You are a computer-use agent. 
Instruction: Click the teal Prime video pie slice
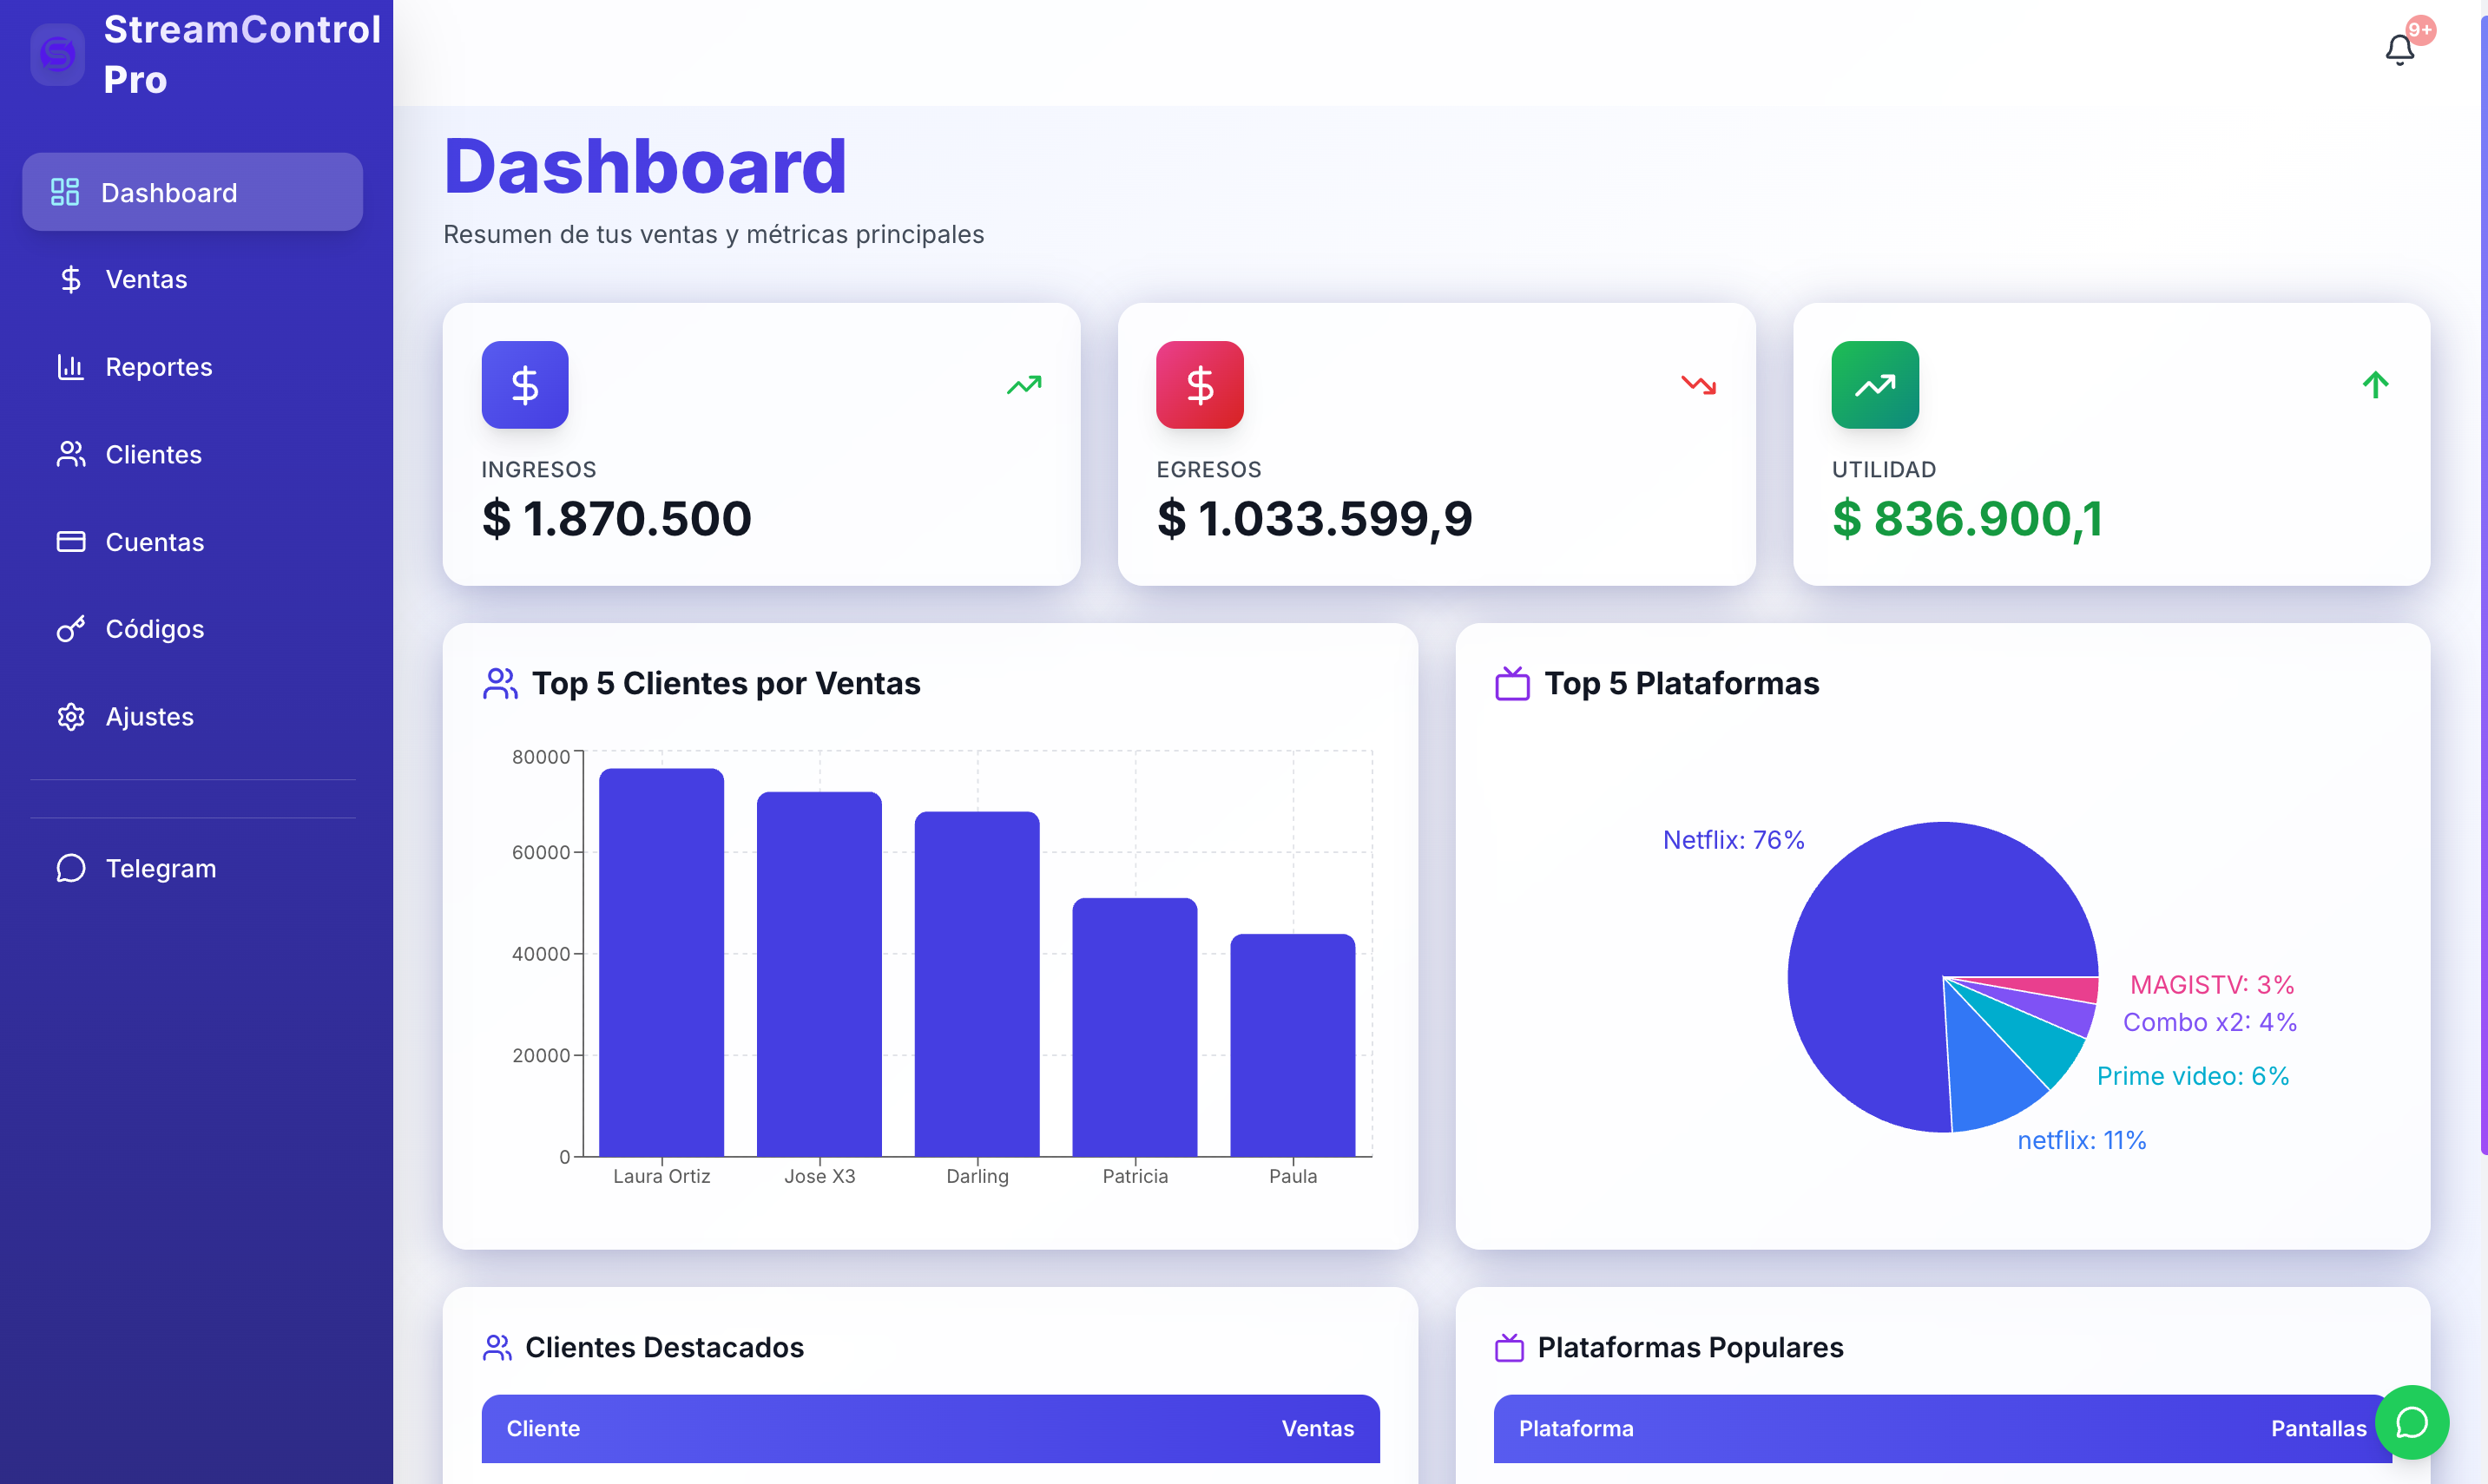coord(2040,1045)
